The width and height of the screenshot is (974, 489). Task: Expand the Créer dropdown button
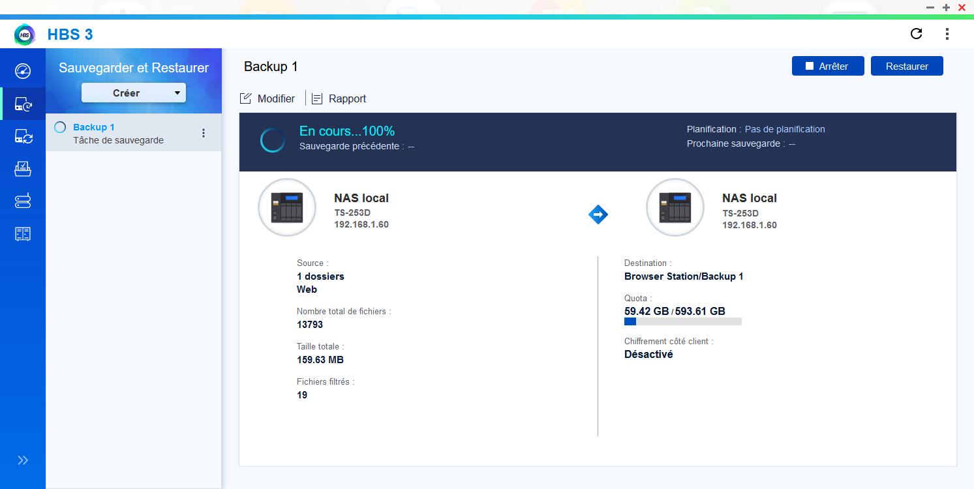pyautogui.click(x=134, y=93)
